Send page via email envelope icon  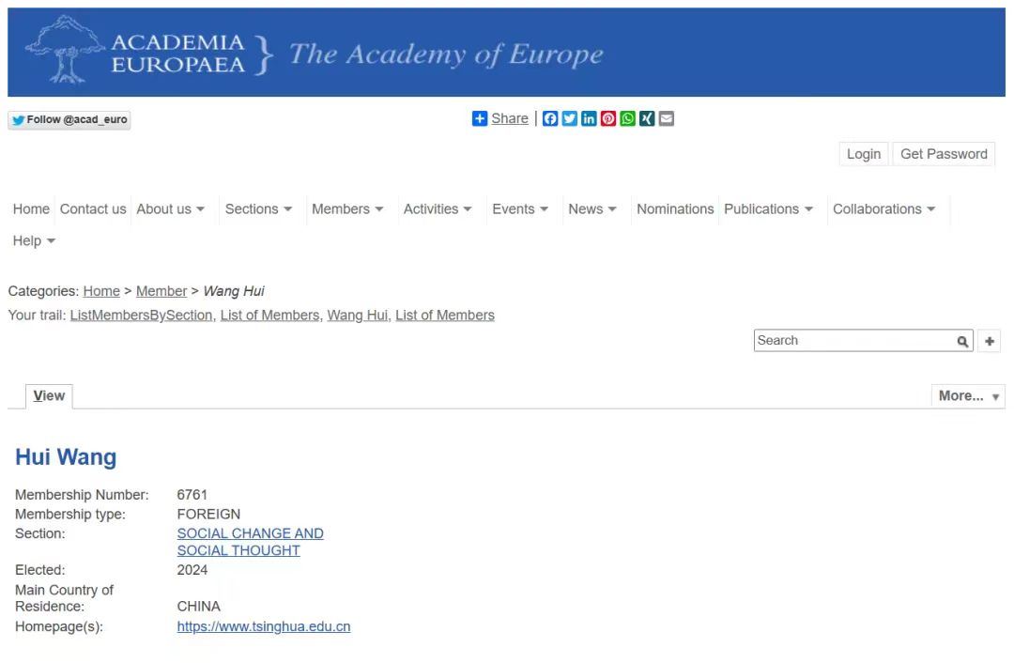667,118
